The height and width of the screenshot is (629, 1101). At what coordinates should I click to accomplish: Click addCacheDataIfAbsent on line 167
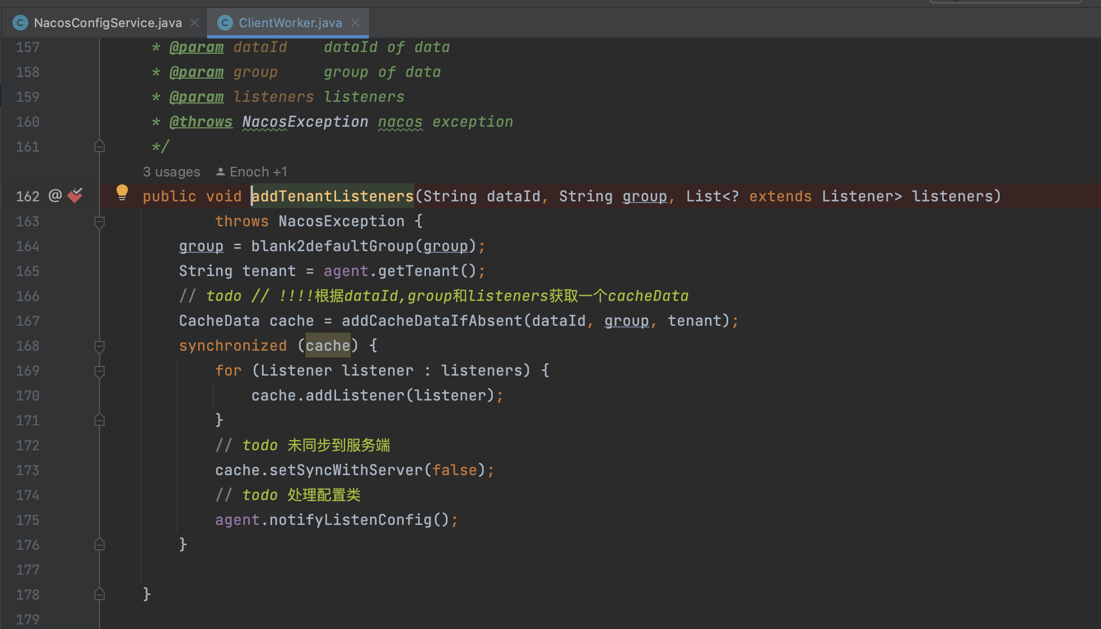click(x=432, y=321)
